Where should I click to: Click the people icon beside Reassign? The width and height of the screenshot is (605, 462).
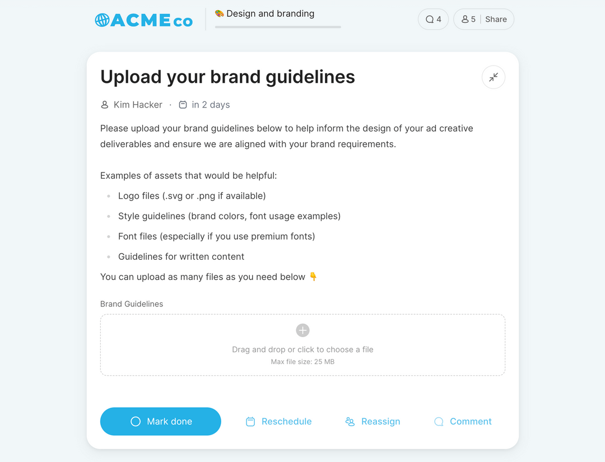[x=350, y=422]
